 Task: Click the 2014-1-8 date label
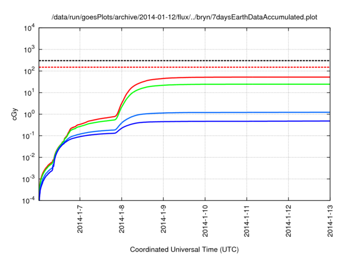tap(122, 219)
